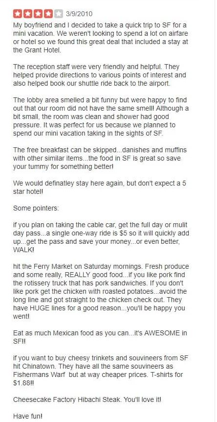This screenshot has height=422, width=217.
Task: Click the fourth red rating star
Action: pos(48,13)
